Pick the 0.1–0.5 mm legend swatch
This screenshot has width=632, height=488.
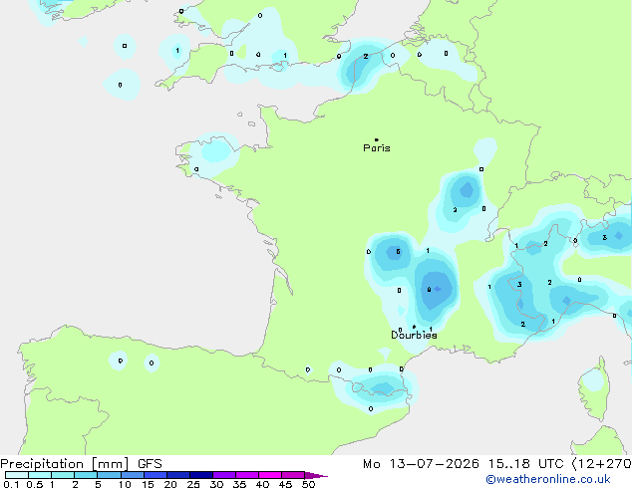pos(17,475)
